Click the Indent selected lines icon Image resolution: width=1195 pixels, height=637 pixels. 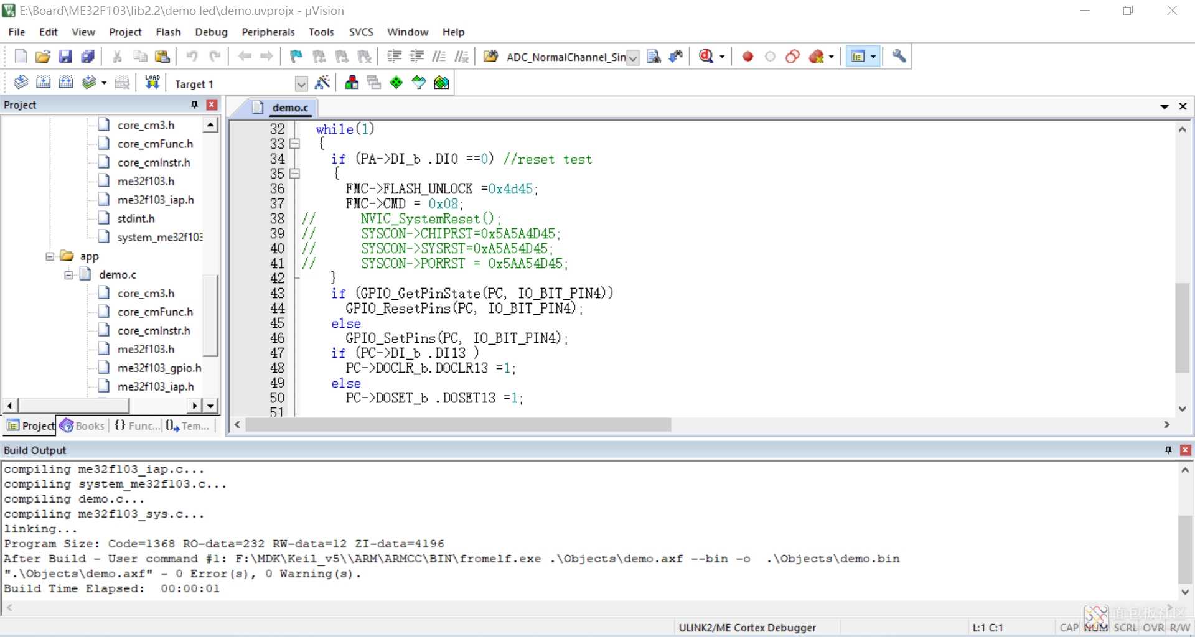point(394,57)
